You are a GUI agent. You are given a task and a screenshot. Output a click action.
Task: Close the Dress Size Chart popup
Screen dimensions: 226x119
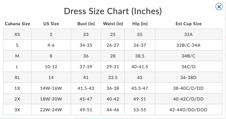219,7
